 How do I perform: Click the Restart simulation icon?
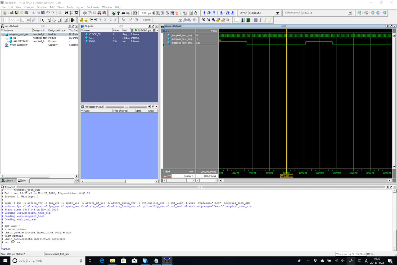pos(135,13)
